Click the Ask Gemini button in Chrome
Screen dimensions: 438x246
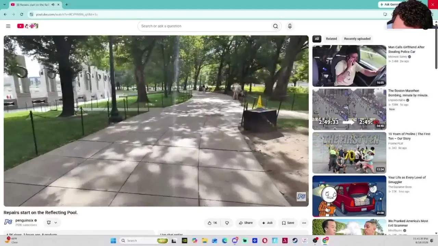point(389,4)
